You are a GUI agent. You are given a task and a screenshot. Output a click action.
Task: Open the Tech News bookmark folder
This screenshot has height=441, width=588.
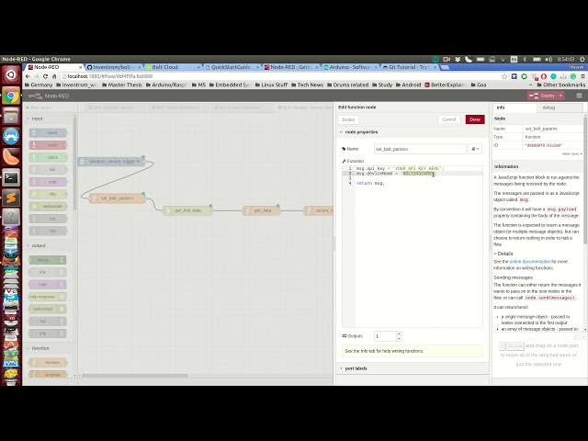(307, 85)
